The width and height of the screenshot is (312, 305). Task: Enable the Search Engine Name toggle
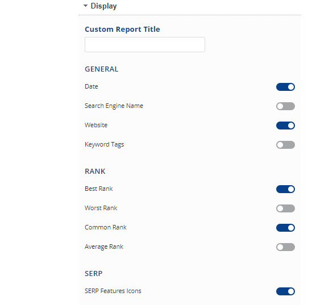coord(285,106)
